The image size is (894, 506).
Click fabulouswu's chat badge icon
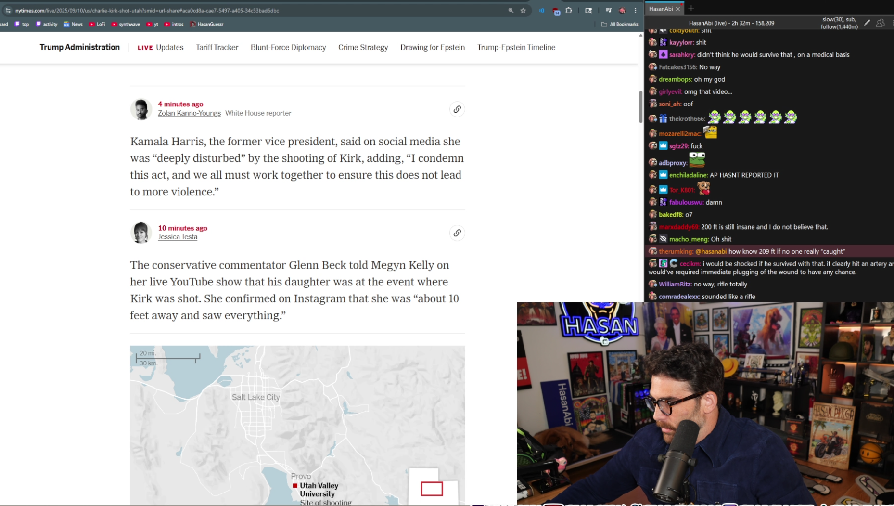point(663,202)
